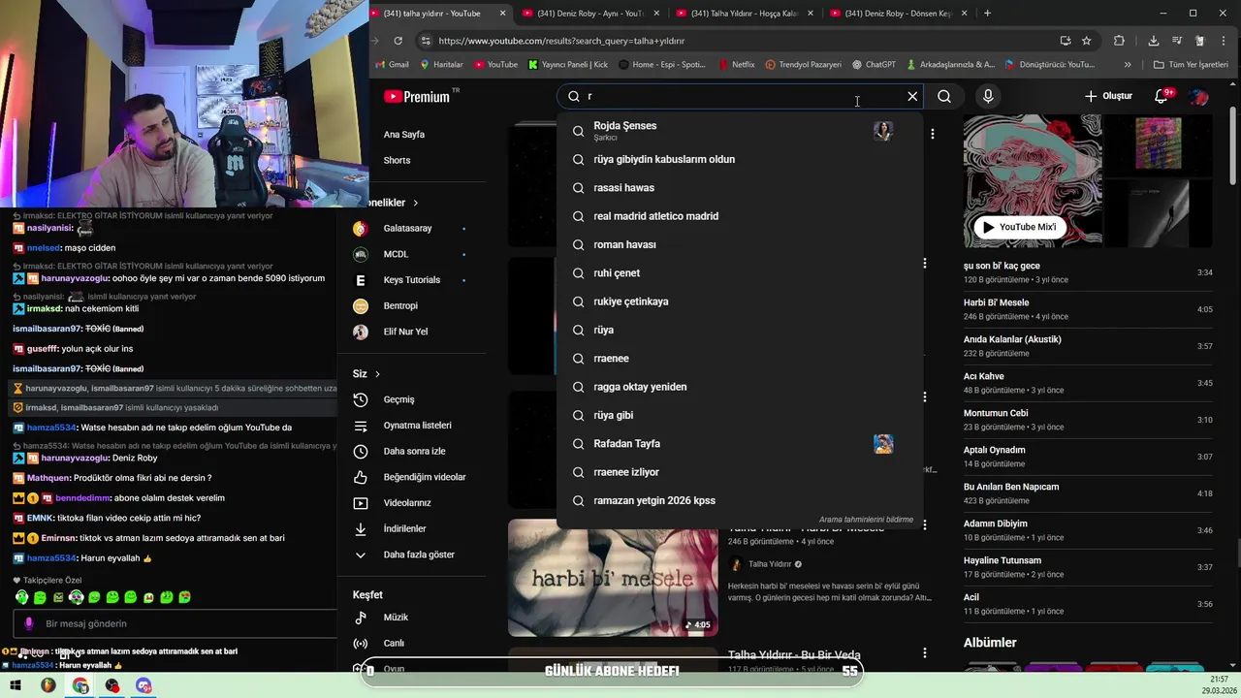Viewport: 1241px width, 698px height.
Task: Expand the Abonelikler section chevron
Action: click(x=415, y=203)
